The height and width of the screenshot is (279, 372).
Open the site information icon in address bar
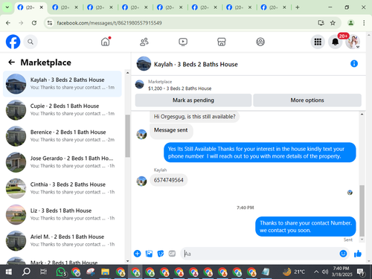coord(50,23)
